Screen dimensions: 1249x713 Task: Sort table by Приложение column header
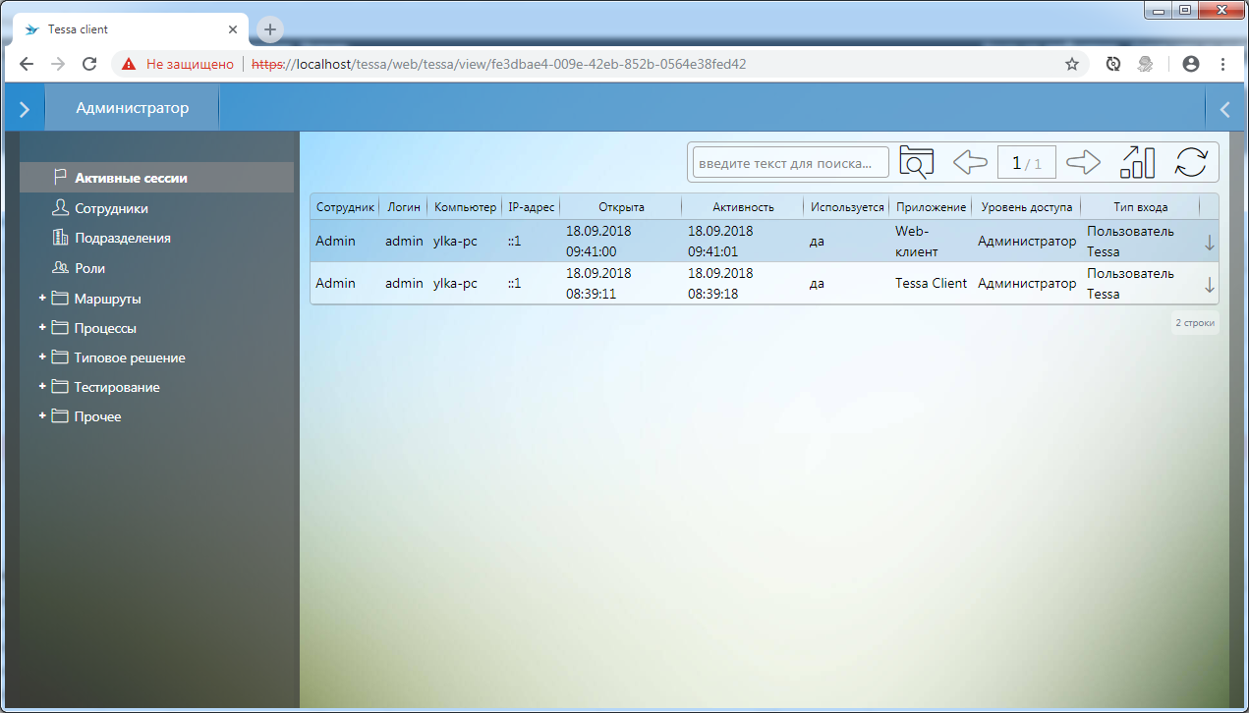coord(931,207)
